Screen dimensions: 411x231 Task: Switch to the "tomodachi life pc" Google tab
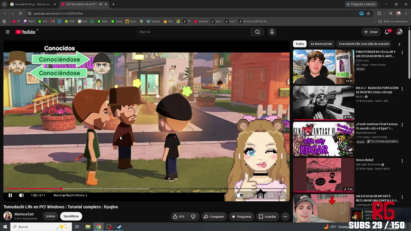pyautogui.click(x=32, y=4)
